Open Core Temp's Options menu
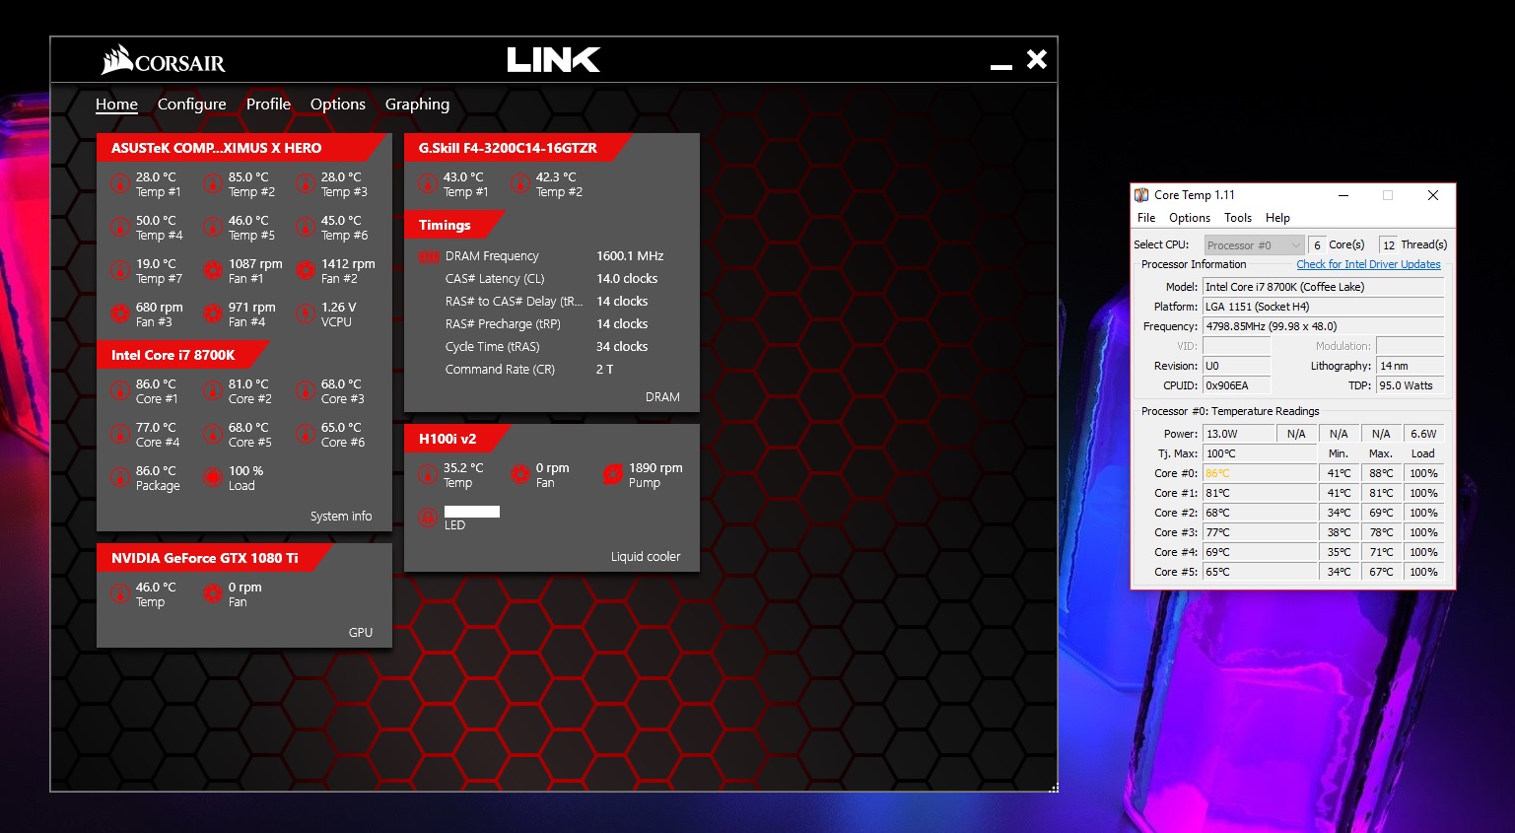 (1190, 218)
